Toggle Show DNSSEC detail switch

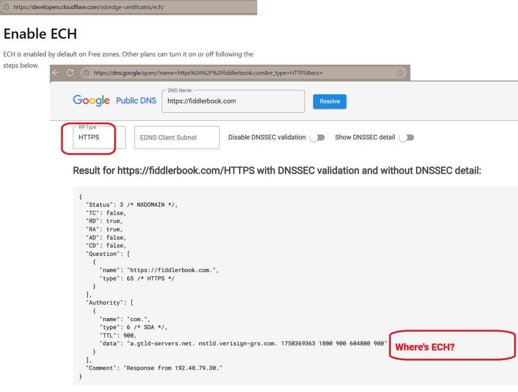(x=406, y=137)
